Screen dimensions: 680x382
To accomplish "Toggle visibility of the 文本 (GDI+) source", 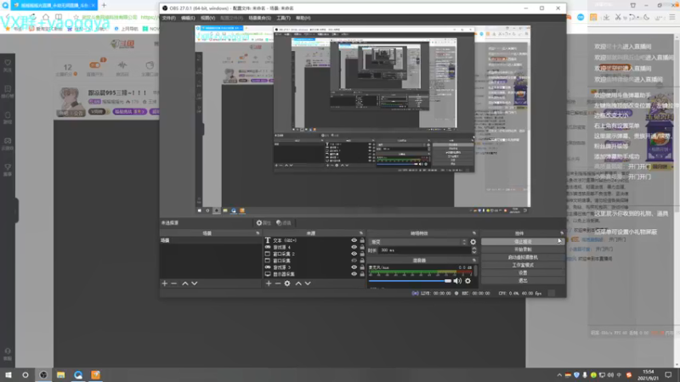I will (x=354, y=240).
